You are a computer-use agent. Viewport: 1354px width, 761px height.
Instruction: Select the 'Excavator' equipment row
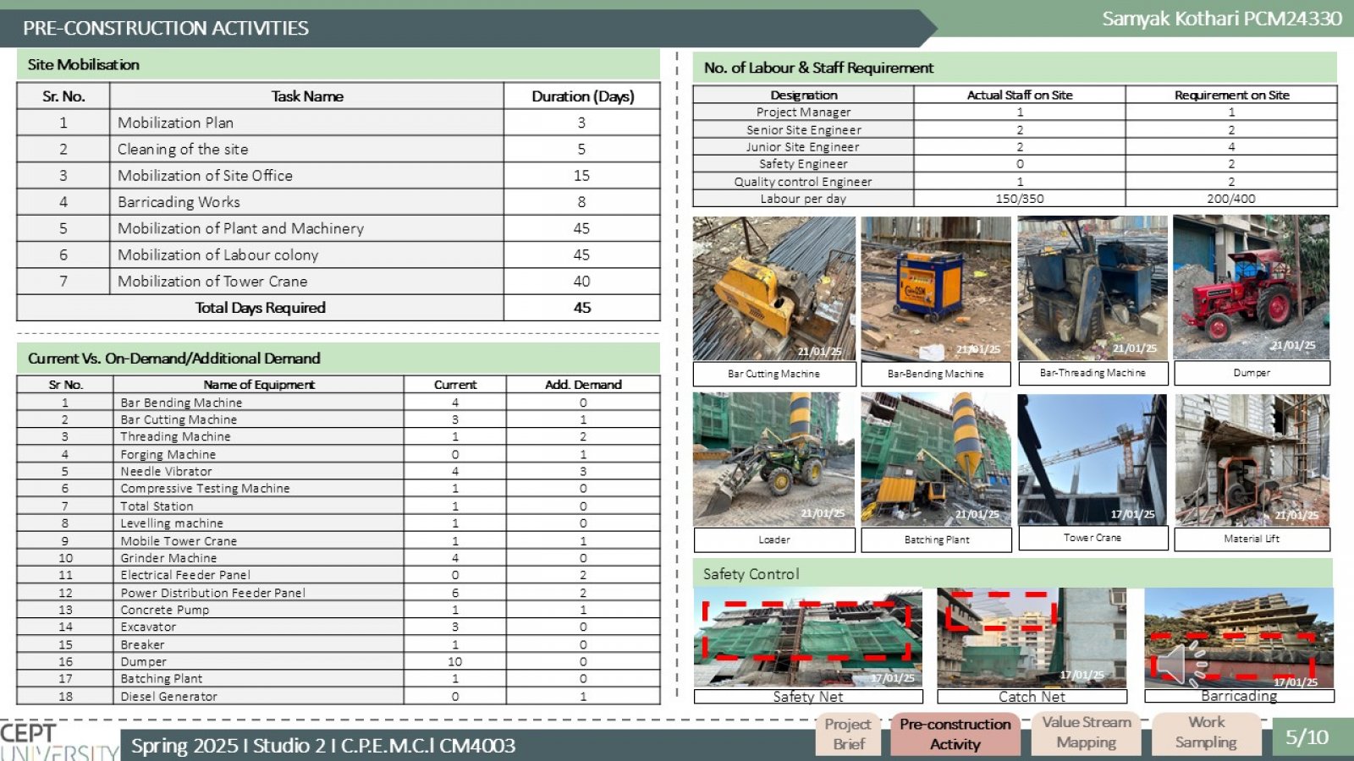(338, 627)
